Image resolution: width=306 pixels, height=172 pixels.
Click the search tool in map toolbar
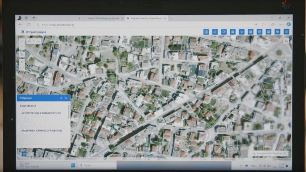(x=224, y=32)
